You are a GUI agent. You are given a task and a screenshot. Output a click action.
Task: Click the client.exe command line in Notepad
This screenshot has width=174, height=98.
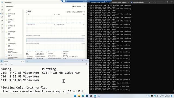[x=42, y=91]
